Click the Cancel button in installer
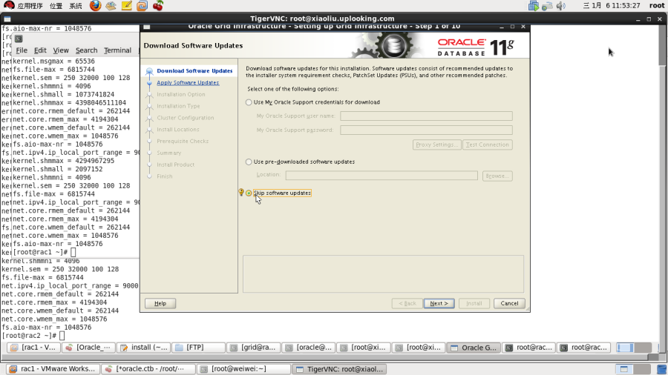Screen dimensions: 668x375 point(509,304)
